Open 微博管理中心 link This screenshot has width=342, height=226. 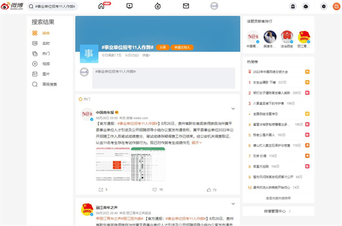(x=277, y=211)
